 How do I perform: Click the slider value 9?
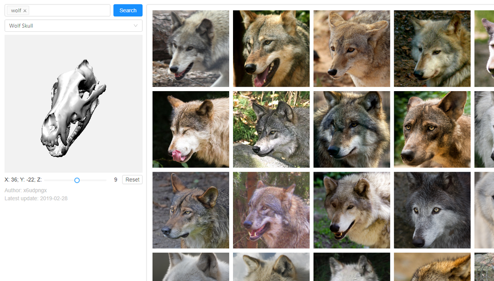116,180
